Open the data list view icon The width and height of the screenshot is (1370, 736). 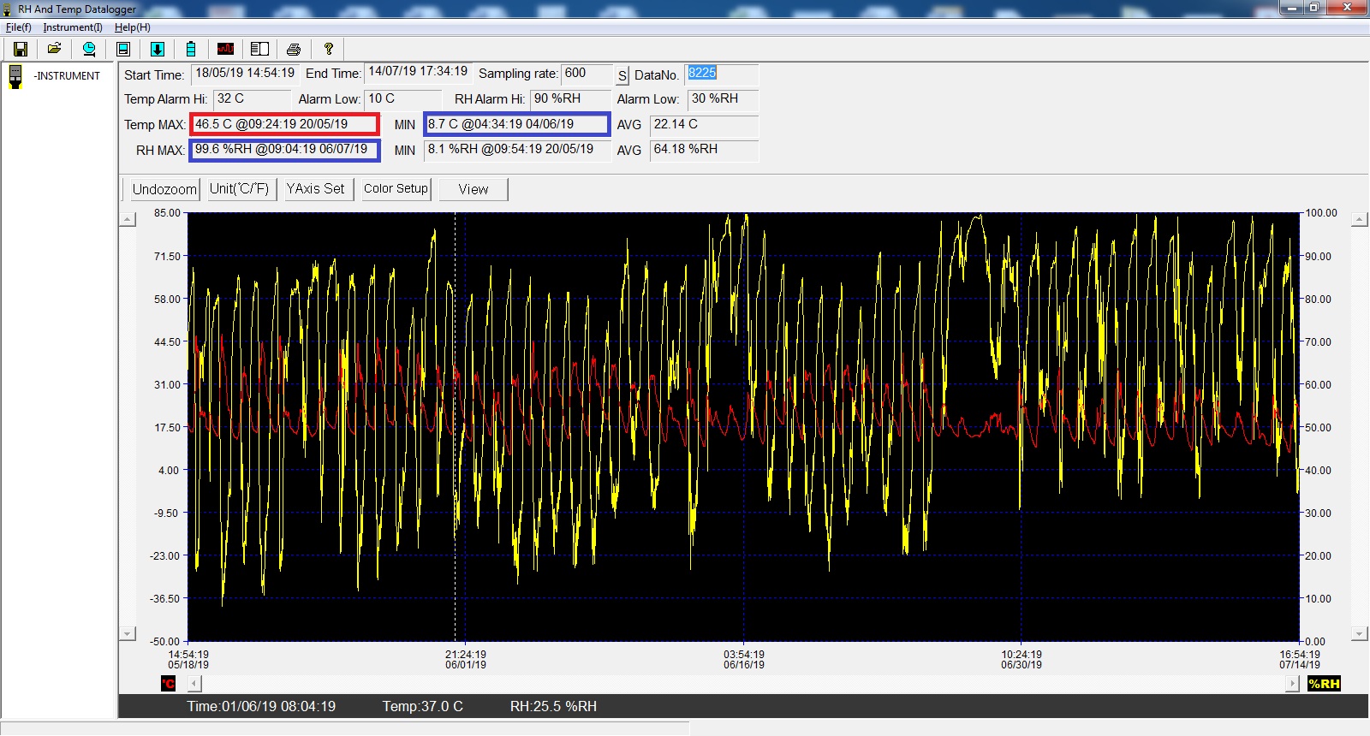pyautogui.click(x=259, y=49)
